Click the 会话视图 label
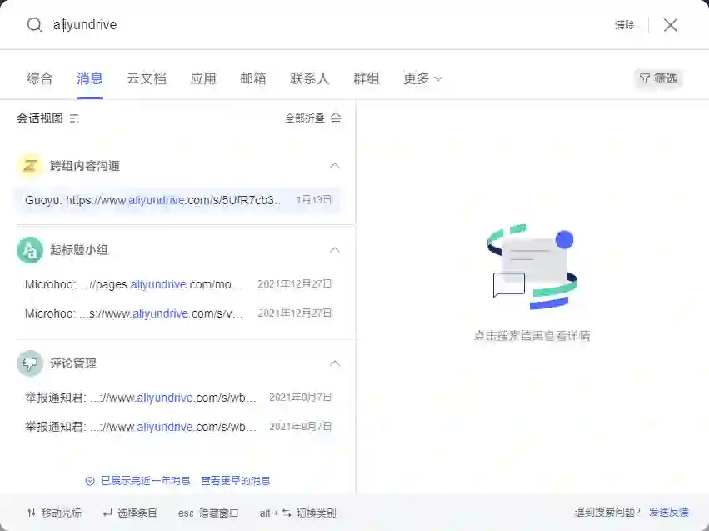 click(40, 118)
